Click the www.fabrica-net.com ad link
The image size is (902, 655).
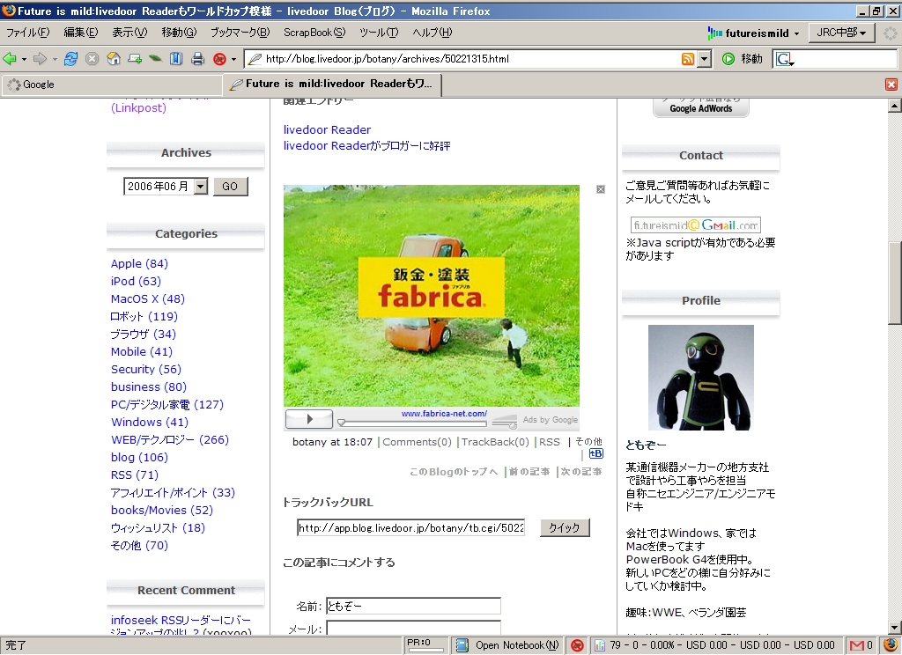coord(444,414)
